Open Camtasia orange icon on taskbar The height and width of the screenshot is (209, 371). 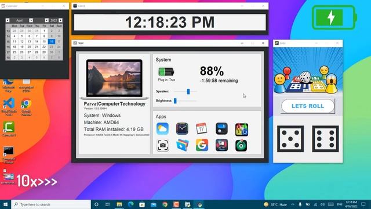click(176, 204)
